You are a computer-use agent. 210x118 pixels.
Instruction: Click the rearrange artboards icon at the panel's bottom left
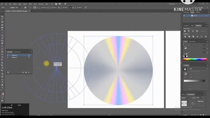coord(8,72)
